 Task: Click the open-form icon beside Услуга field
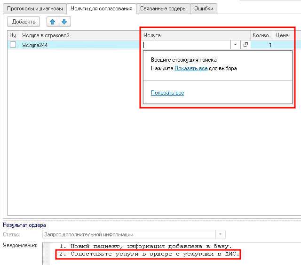click(246, 45)
